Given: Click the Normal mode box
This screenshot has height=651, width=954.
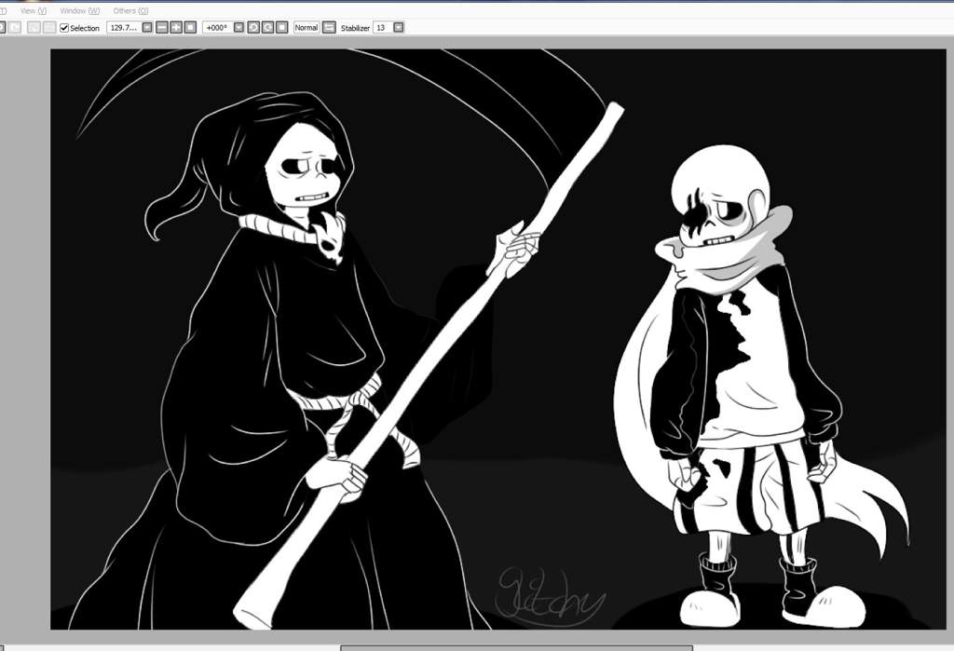Looking at the screenshot, I should (x=306, y=27).
